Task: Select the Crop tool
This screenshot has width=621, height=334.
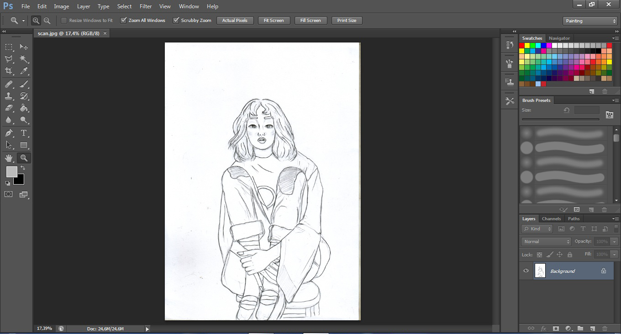Action: pyautogui.click(x=9, y=71)
